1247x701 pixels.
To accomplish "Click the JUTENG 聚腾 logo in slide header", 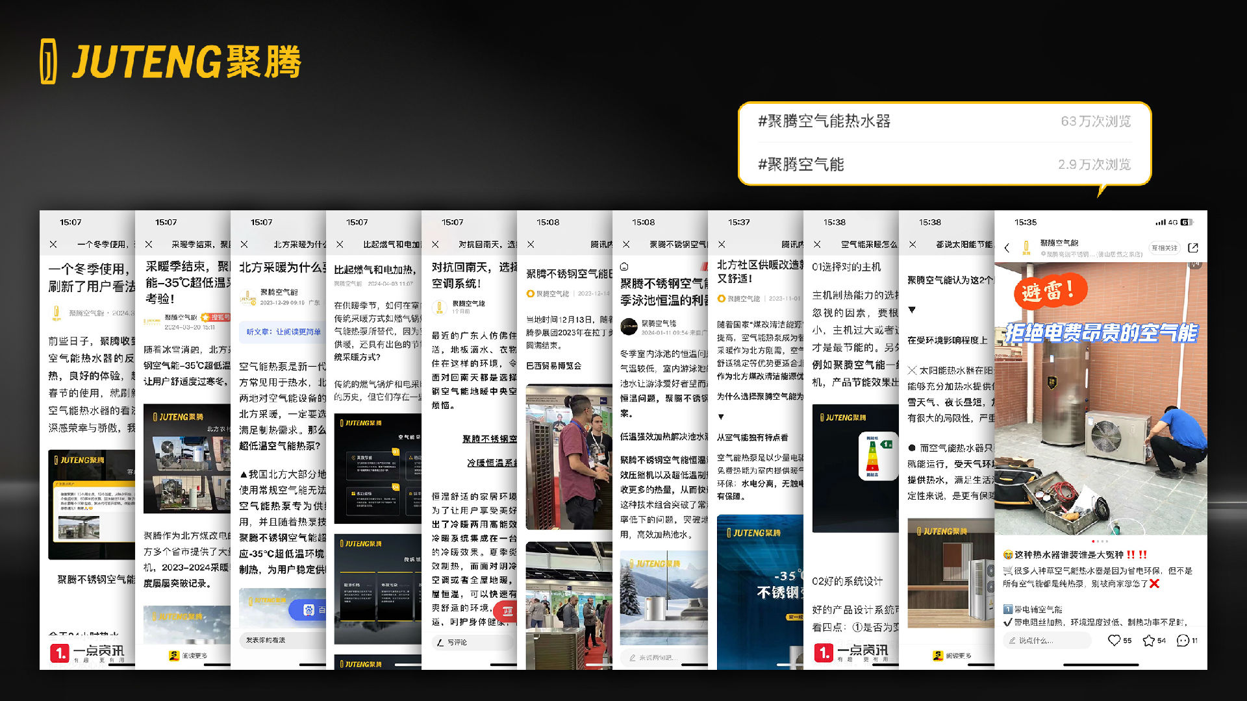I will point(171,62).
